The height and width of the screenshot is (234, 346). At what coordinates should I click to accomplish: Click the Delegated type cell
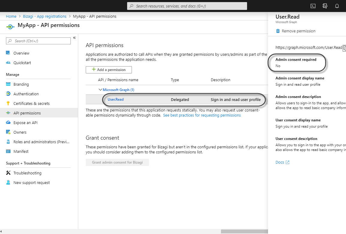(180, 100)
